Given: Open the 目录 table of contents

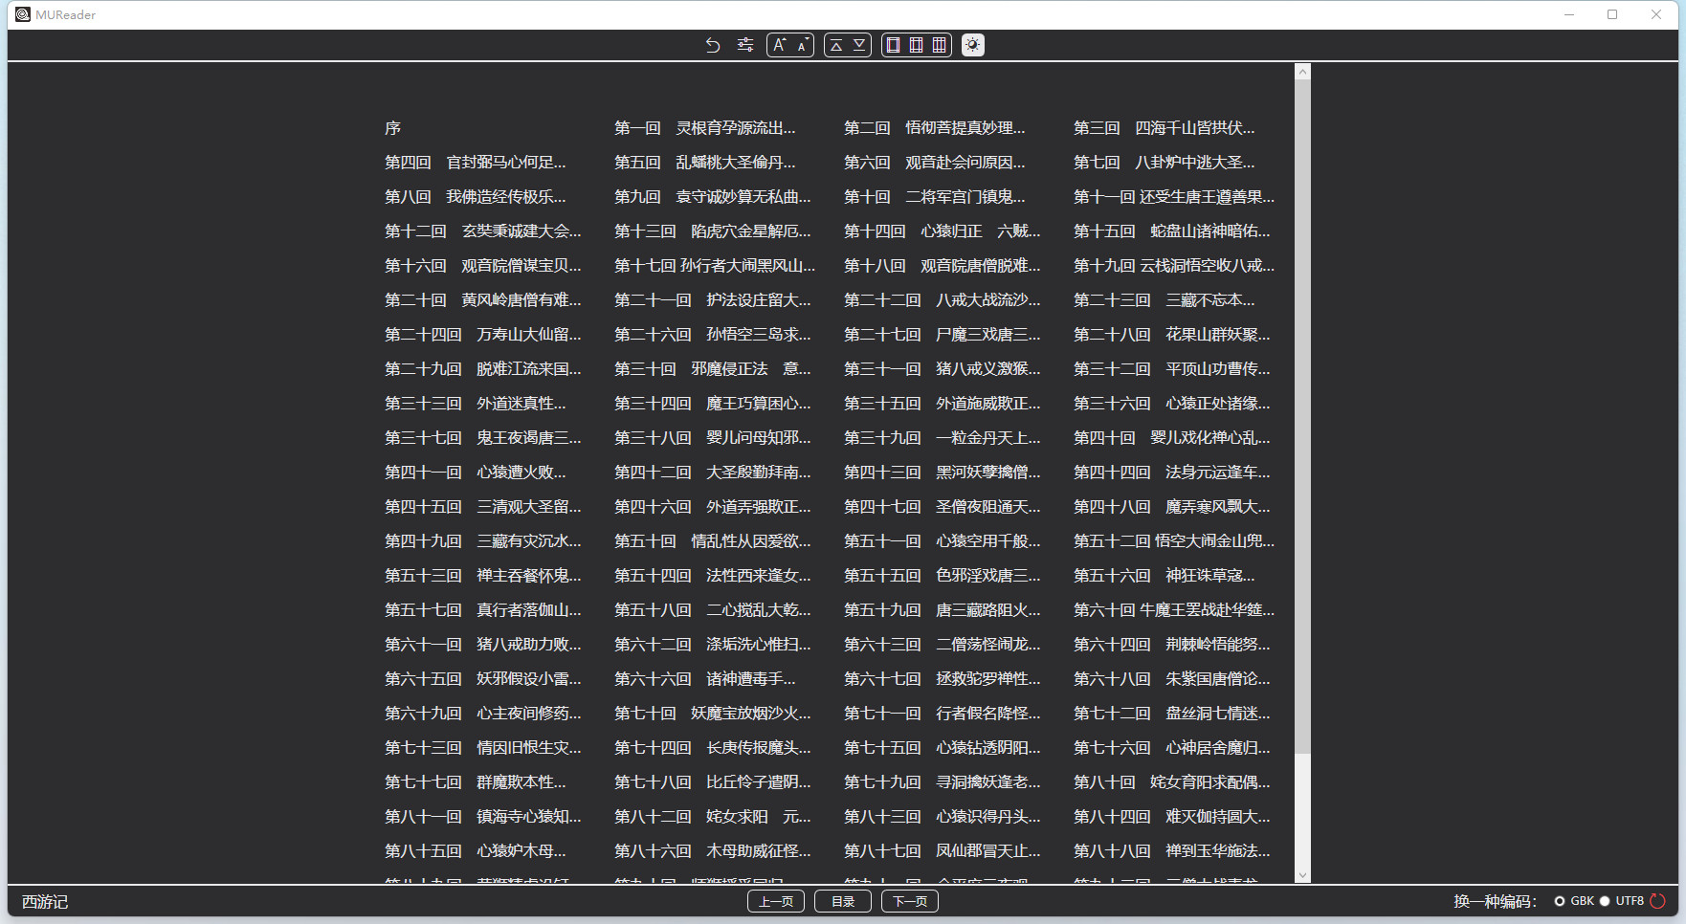Looking at the screenshot, I should pos(842,900).
